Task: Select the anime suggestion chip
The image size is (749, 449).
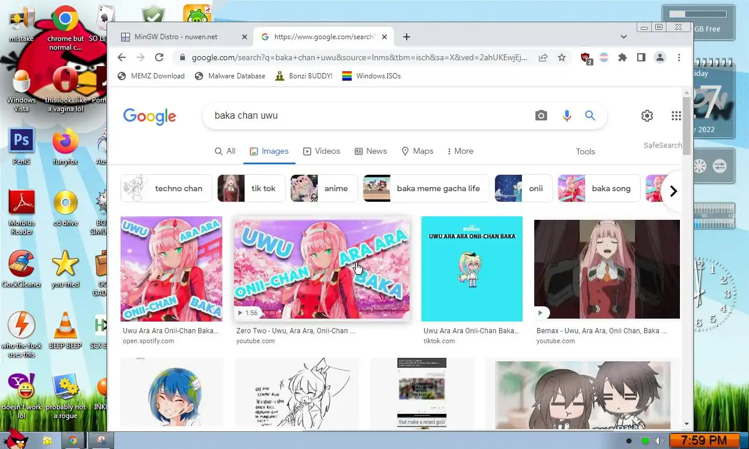Action: click(x=324, y=188)
